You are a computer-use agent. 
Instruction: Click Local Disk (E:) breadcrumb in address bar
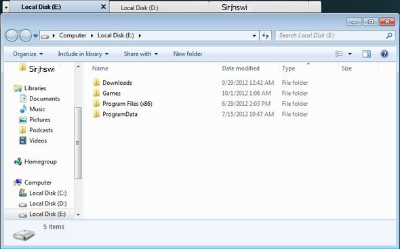pos(116,35)
